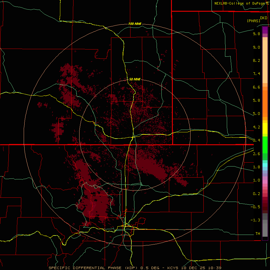Image resolution: width=270 pixels, height=270 pixels.
Task: Pick the bright green segment of the color bar
Action: pos(265,145)
